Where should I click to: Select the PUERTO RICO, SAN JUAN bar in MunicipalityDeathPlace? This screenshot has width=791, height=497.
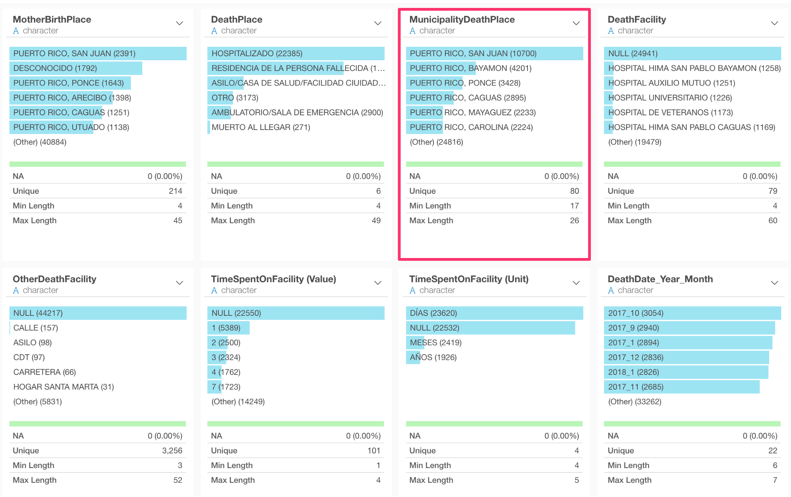[x=494, y=53]
